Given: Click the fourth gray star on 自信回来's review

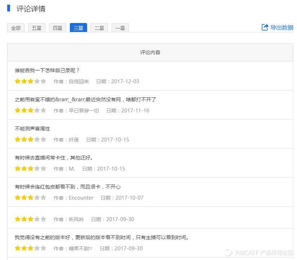Looking at the screenshot, I should [37, 81].
